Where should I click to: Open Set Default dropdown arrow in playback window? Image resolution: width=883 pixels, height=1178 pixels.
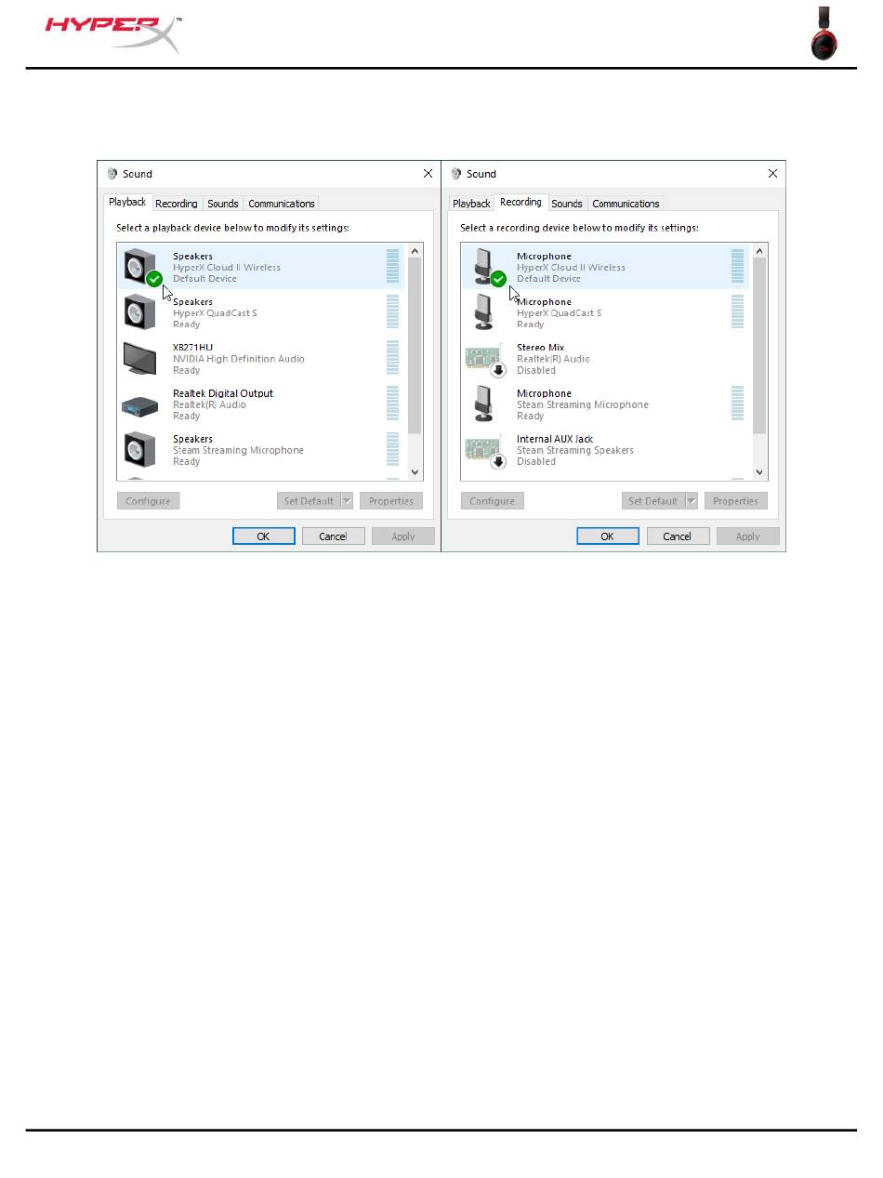[347, 501]
